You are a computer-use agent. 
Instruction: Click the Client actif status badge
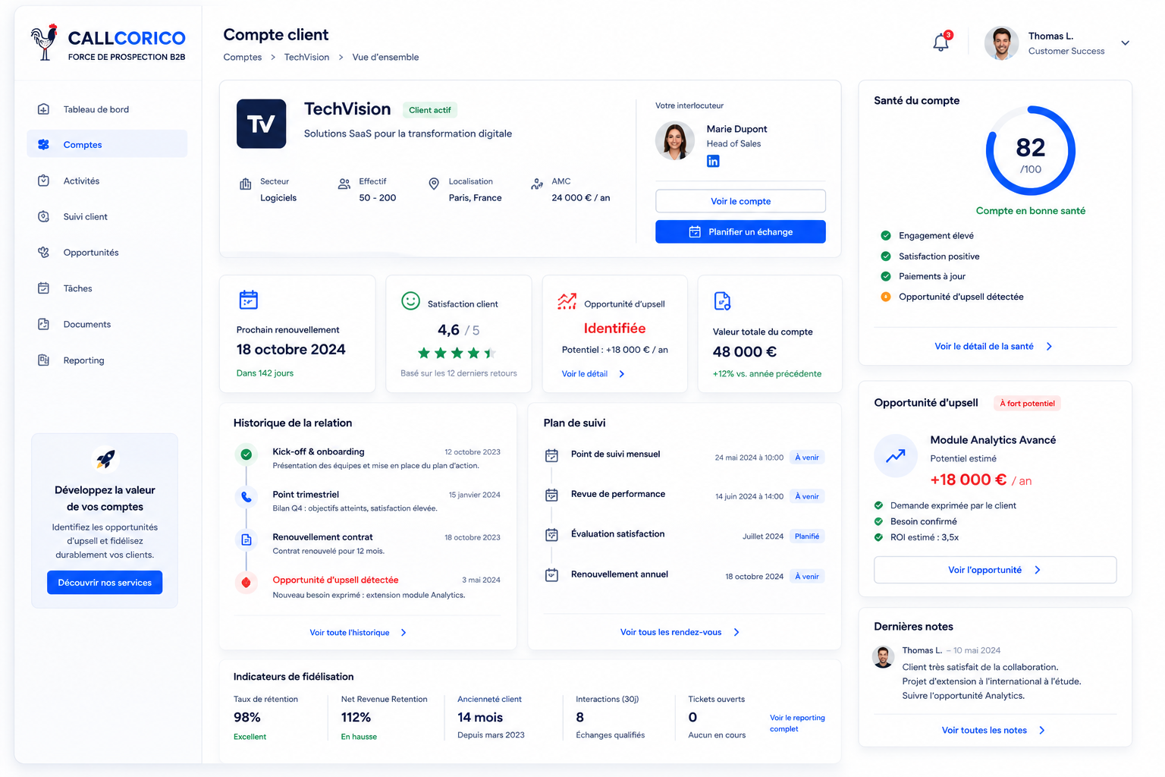(430, 110)
